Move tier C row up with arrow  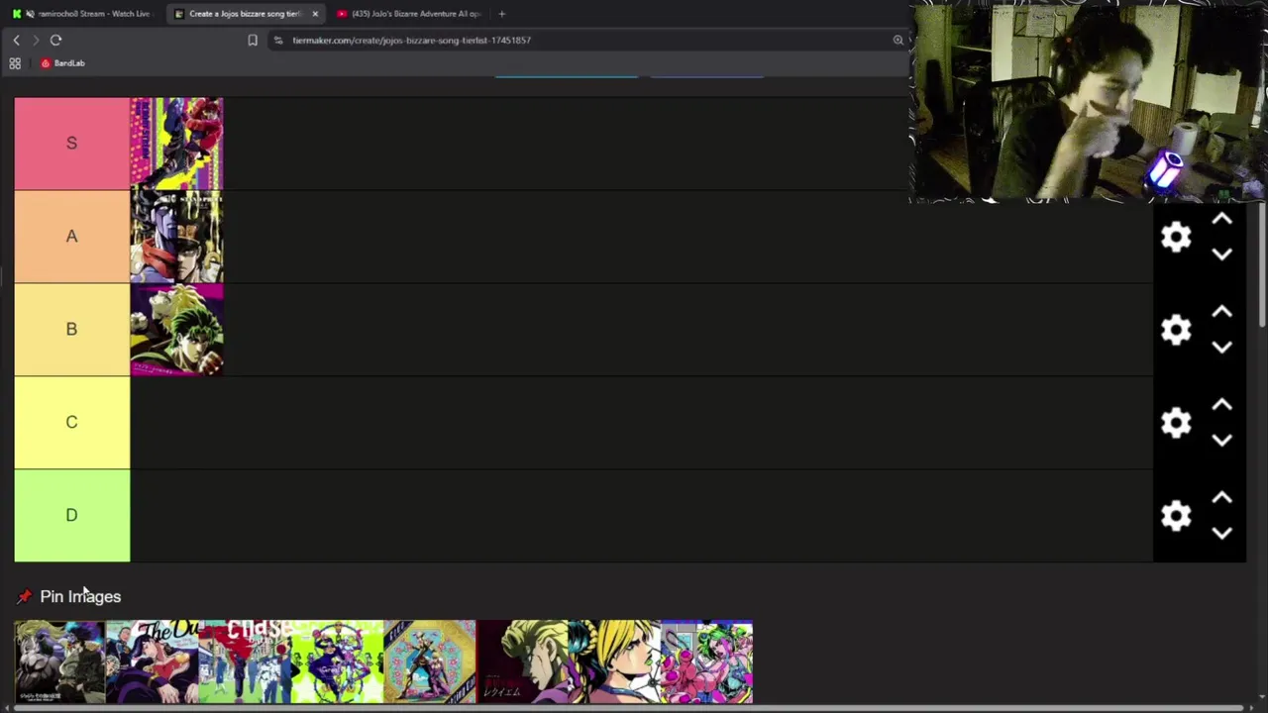[x=1221, y=405]
